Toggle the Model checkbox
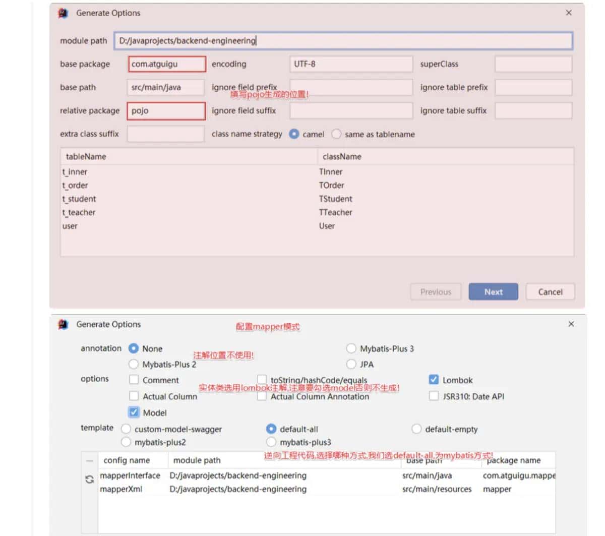Screen dimensions: 605x536 134,412
